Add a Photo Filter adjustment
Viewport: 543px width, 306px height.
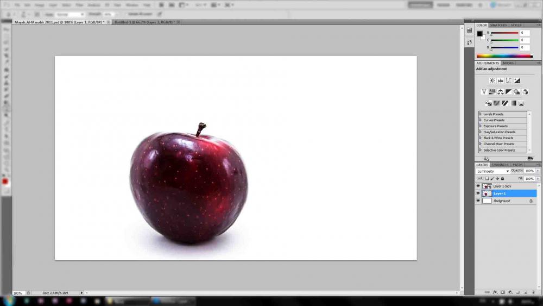[x=517, y=92]
